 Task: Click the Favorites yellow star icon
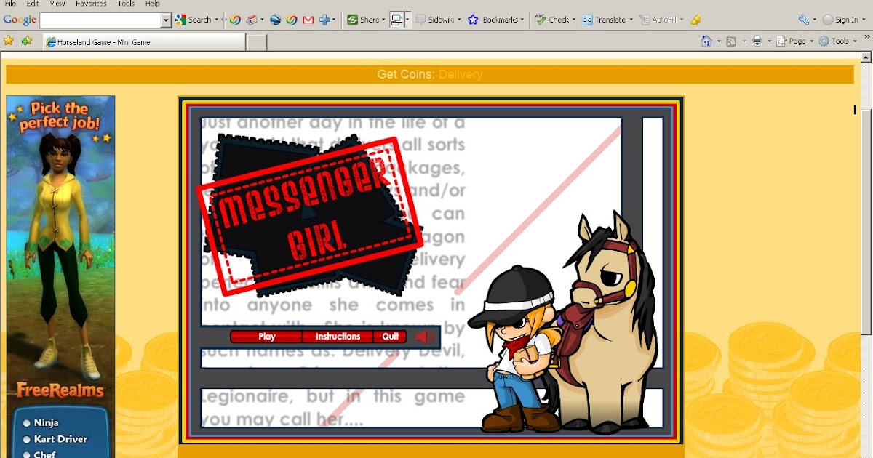[x=9, y=41]
